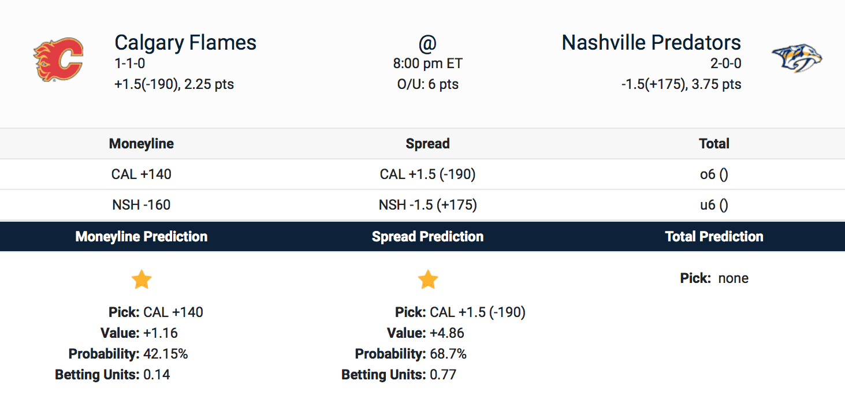Screen dimensions: 845x399
Task: Select the o6 over total cell
Action: click(x=714, y=174)
